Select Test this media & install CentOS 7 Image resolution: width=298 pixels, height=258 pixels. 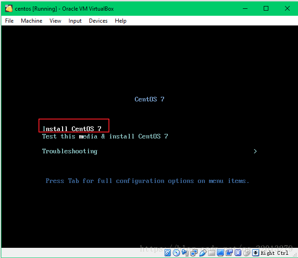105,136
